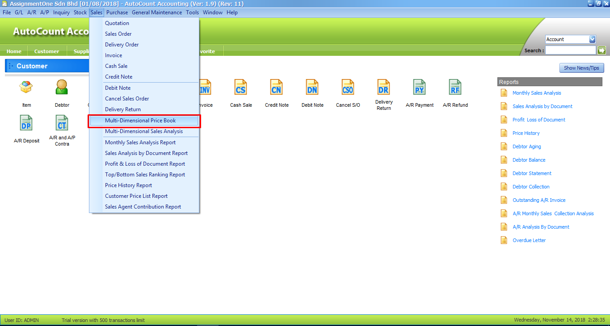
Task: Open the G/L menu
Action: [x=19, y=13]
